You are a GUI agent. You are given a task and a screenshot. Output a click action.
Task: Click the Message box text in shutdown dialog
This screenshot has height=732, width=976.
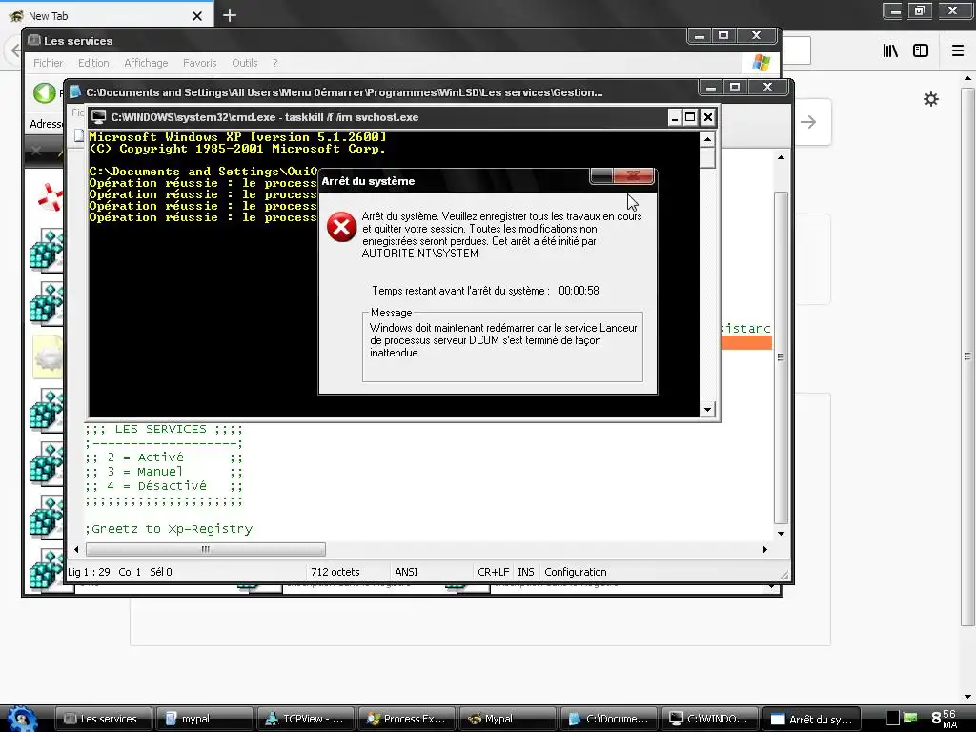503,340
